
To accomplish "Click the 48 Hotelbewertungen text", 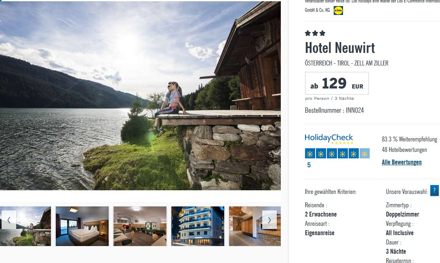I will pos(404,150).
